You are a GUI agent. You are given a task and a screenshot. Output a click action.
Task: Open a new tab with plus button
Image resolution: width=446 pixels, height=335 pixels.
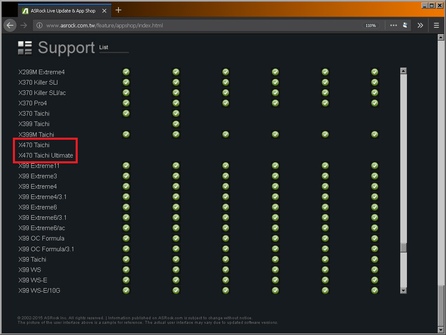coord(118,10)
